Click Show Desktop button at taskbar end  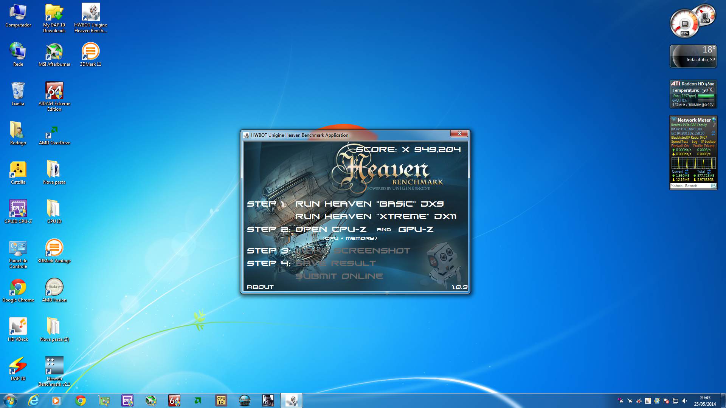(723, 400)
